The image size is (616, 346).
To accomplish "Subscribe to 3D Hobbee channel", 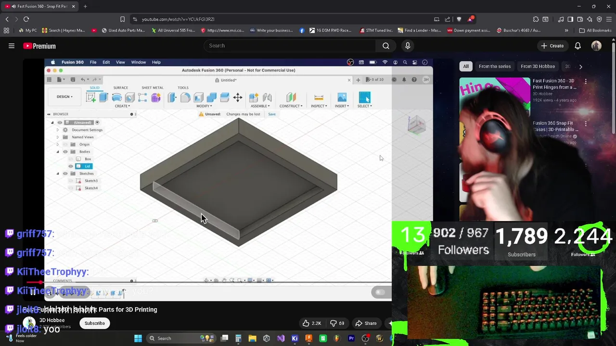I will (x=95, y=323).
